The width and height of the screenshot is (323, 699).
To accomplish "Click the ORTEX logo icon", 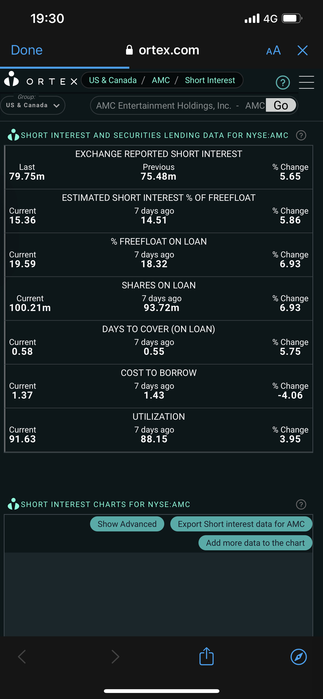I will pos(11,79).
